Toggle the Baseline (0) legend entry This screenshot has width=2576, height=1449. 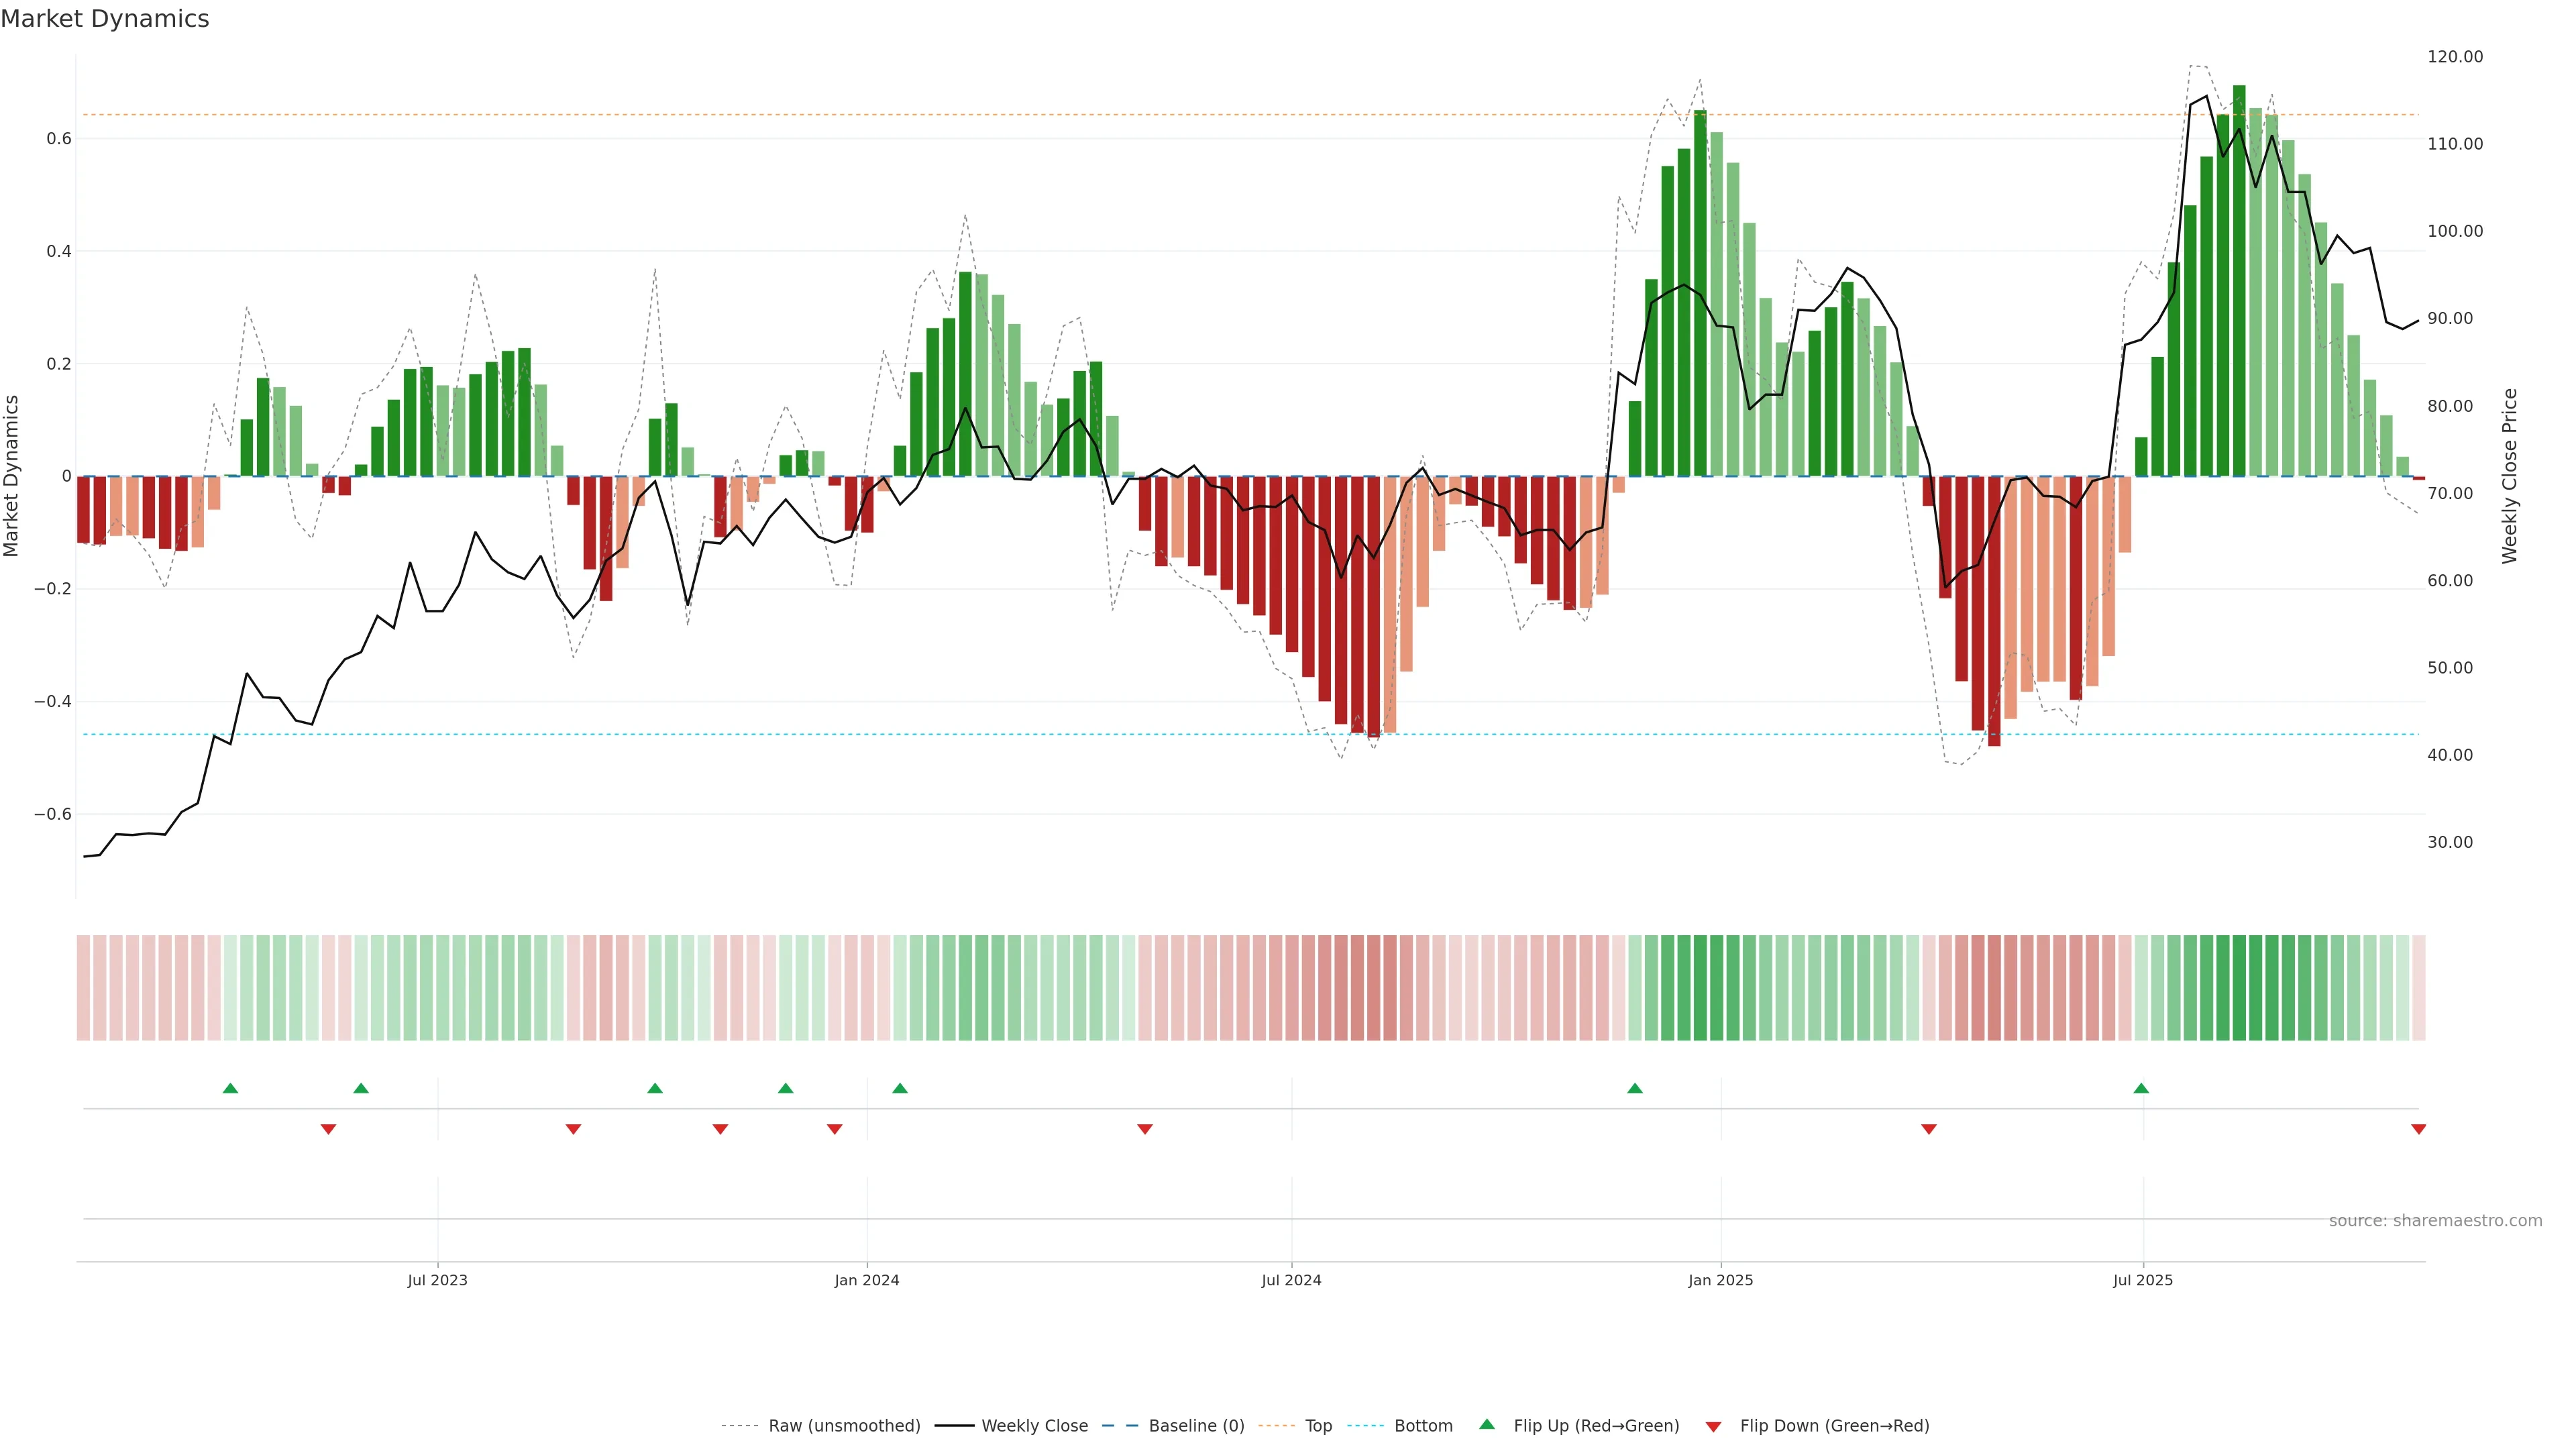pos(1196,1426)
